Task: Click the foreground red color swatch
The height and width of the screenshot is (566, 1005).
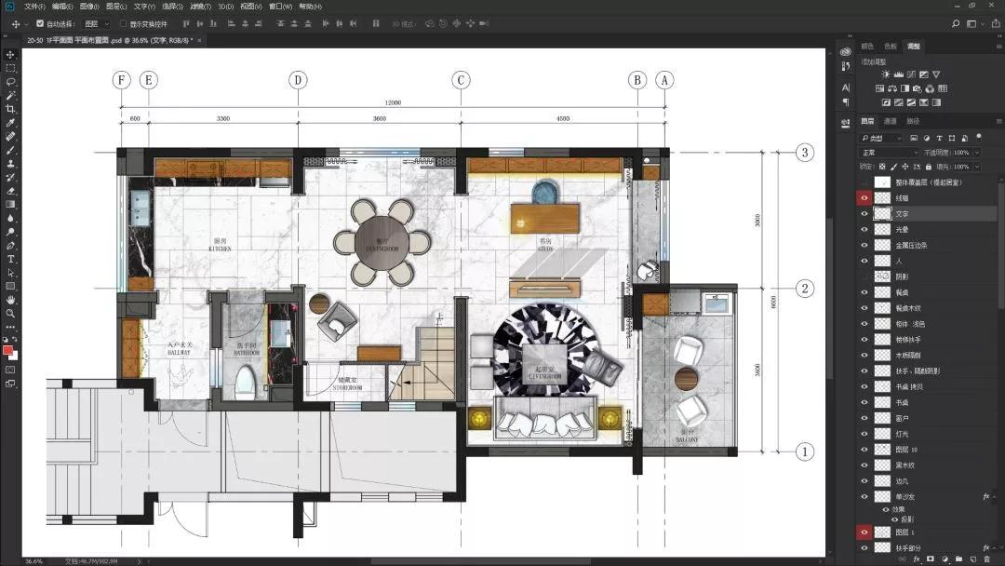Action: pyautogui.click(x=7, y=350)
